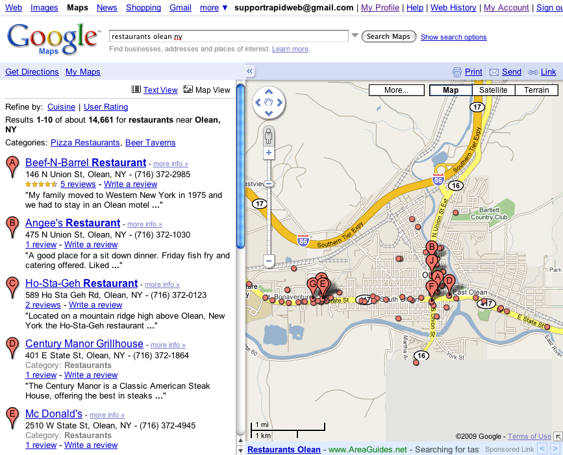Switch to Satellite view

(x=494, y=90)
